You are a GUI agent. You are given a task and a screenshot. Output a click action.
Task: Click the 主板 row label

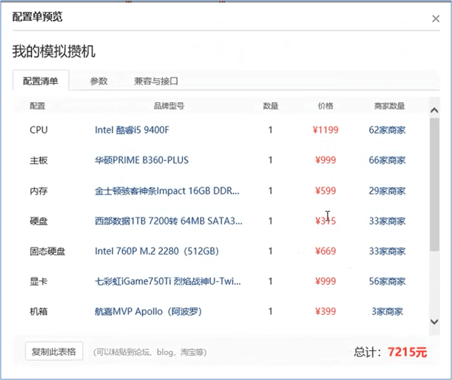point(39,160)
